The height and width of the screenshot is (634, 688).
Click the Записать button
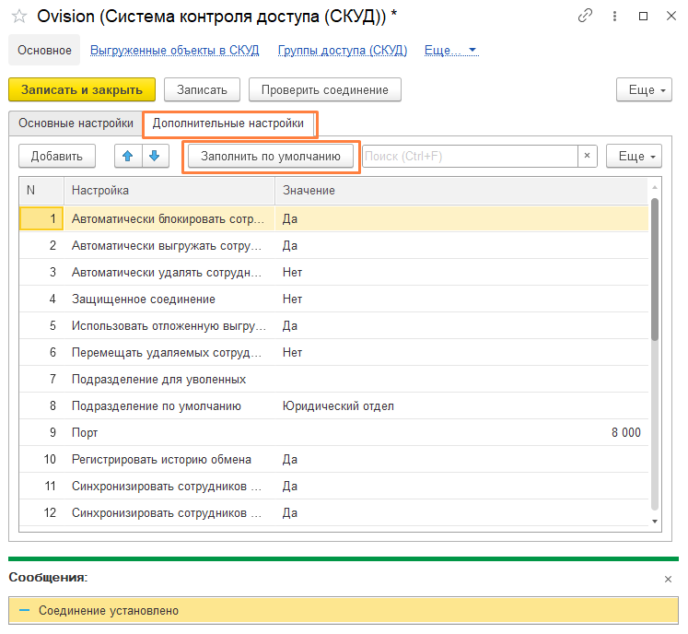(202, 89)
